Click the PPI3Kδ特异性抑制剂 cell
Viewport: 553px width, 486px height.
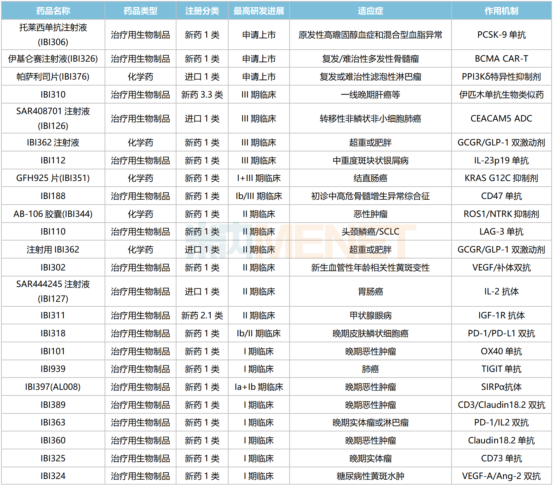click(502, 76)
